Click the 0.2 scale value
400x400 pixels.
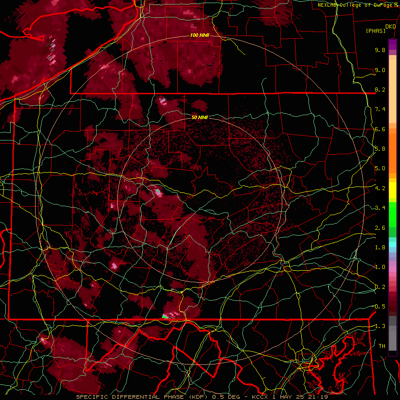(380, 287)
